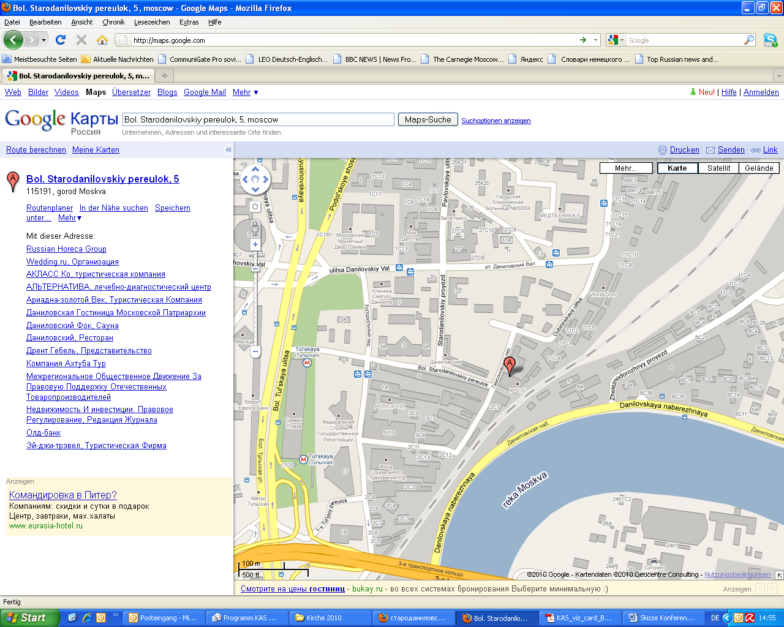Click the red marker A on map
The image size is (784, 627).
point(509,366)
